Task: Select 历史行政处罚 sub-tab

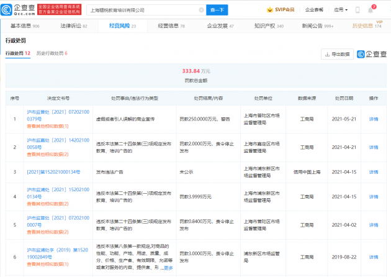Action: (52, 53)
